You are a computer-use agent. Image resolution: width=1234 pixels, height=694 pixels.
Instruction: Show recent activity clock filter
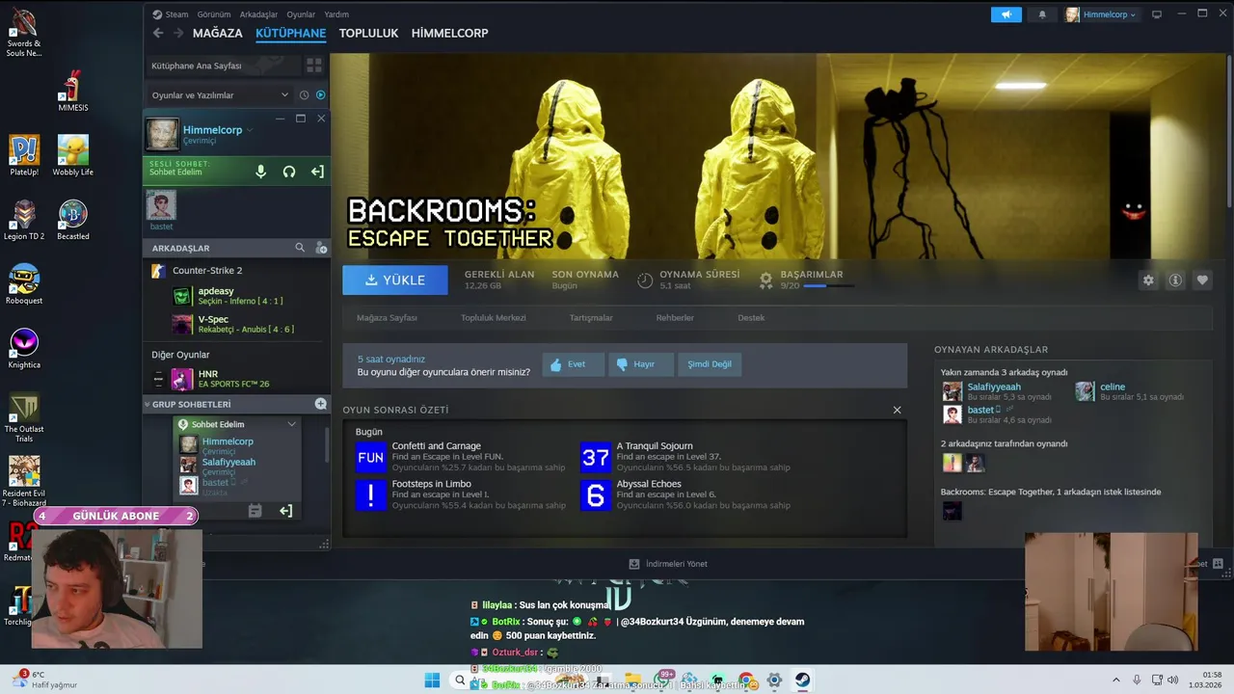coord(304,95)
